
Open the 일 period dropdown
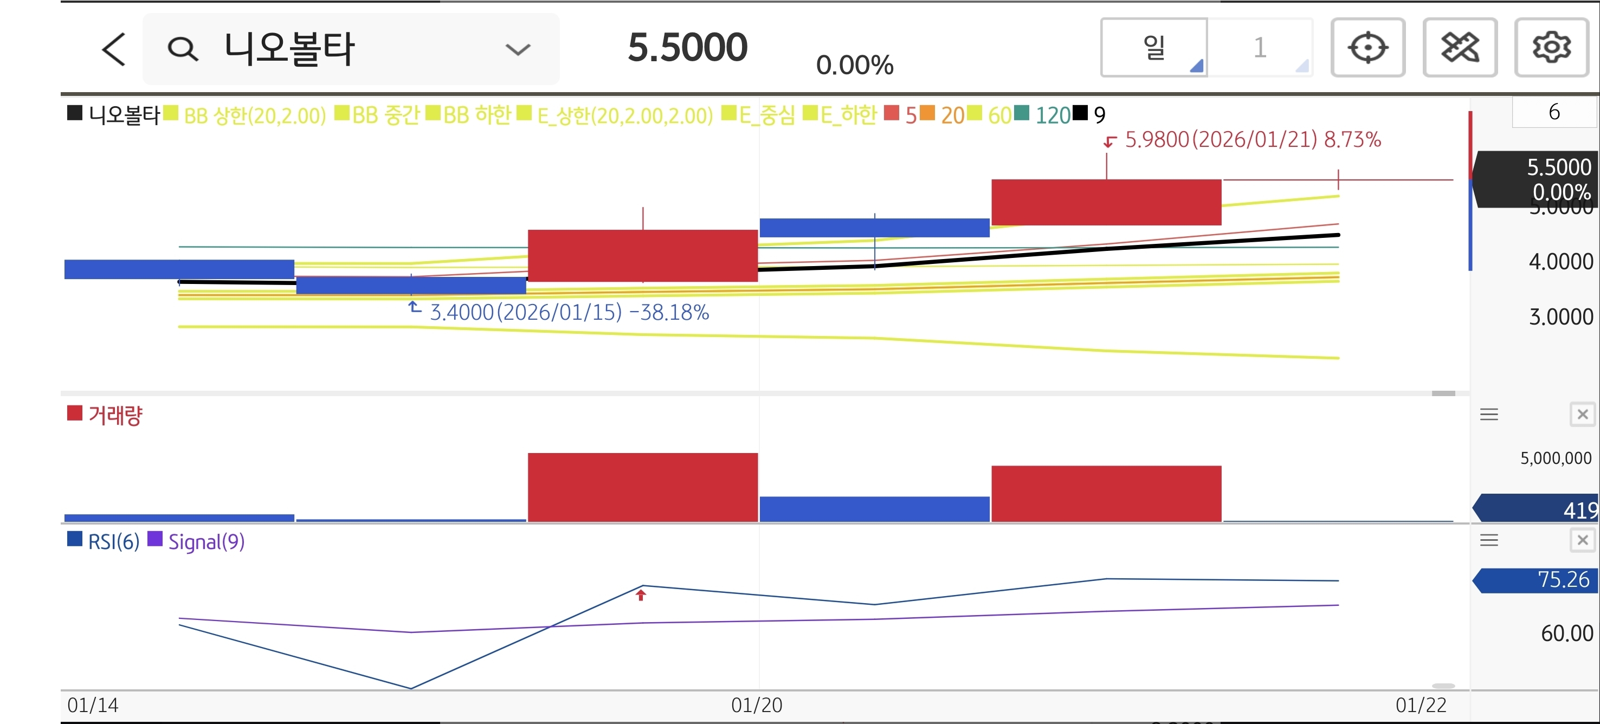tap(1154, 48)
